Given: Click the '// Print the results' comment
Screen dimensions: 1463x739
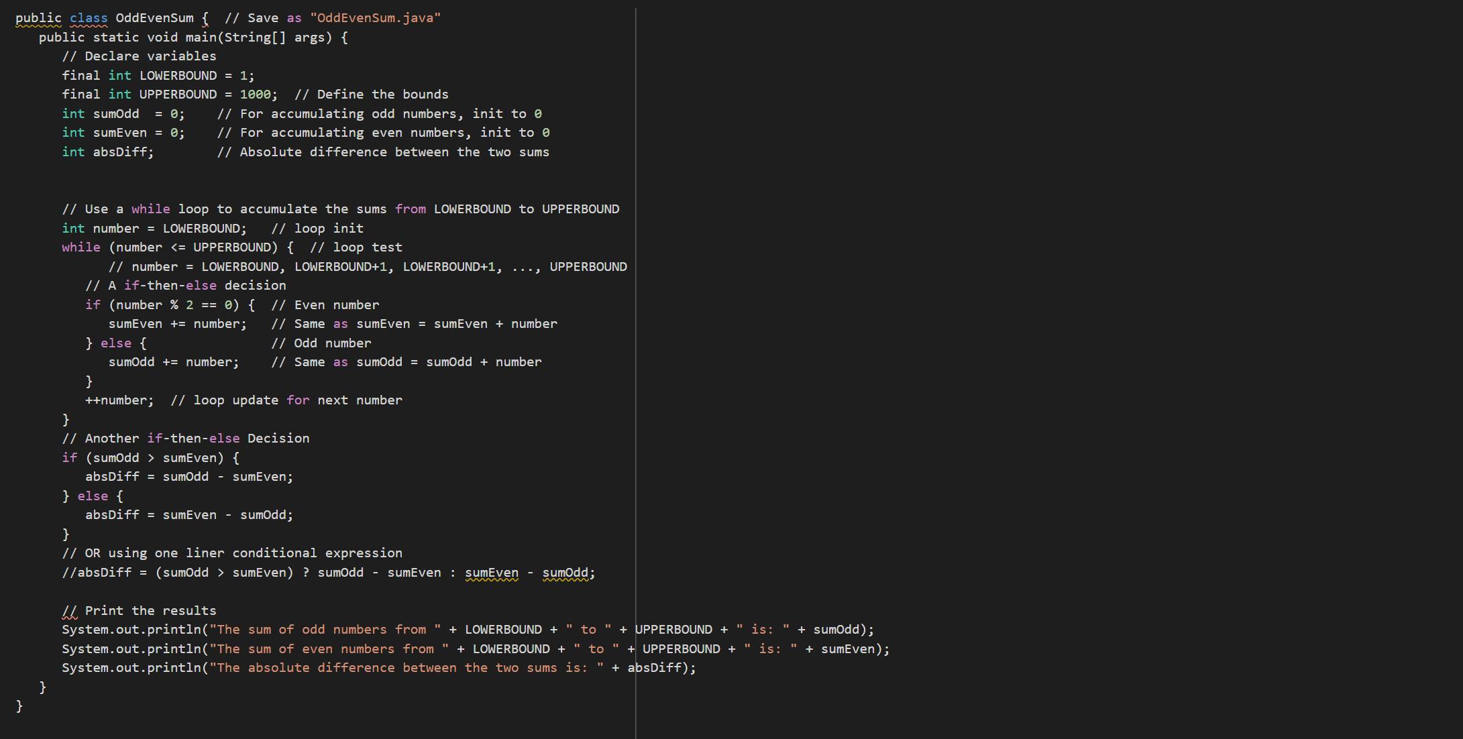Looking at the screenshot, I should point(140,611).
